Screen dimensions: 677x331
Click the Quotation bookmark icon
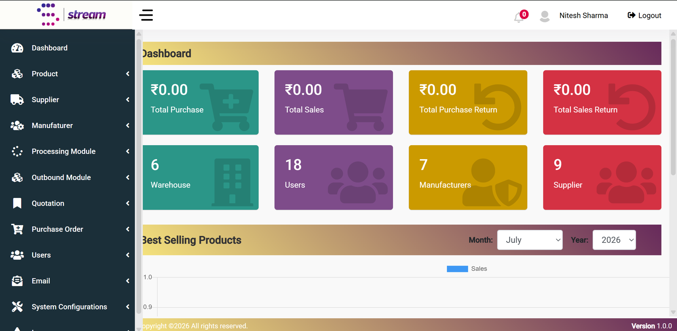point(17,203)
